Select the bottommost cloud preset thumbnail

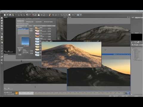click(x=37, y=55)
